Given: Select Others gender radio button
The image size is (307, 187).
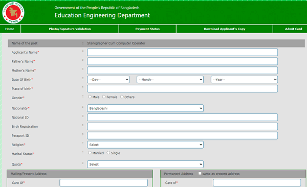Looking at the screenshot, I should (122, 97).
